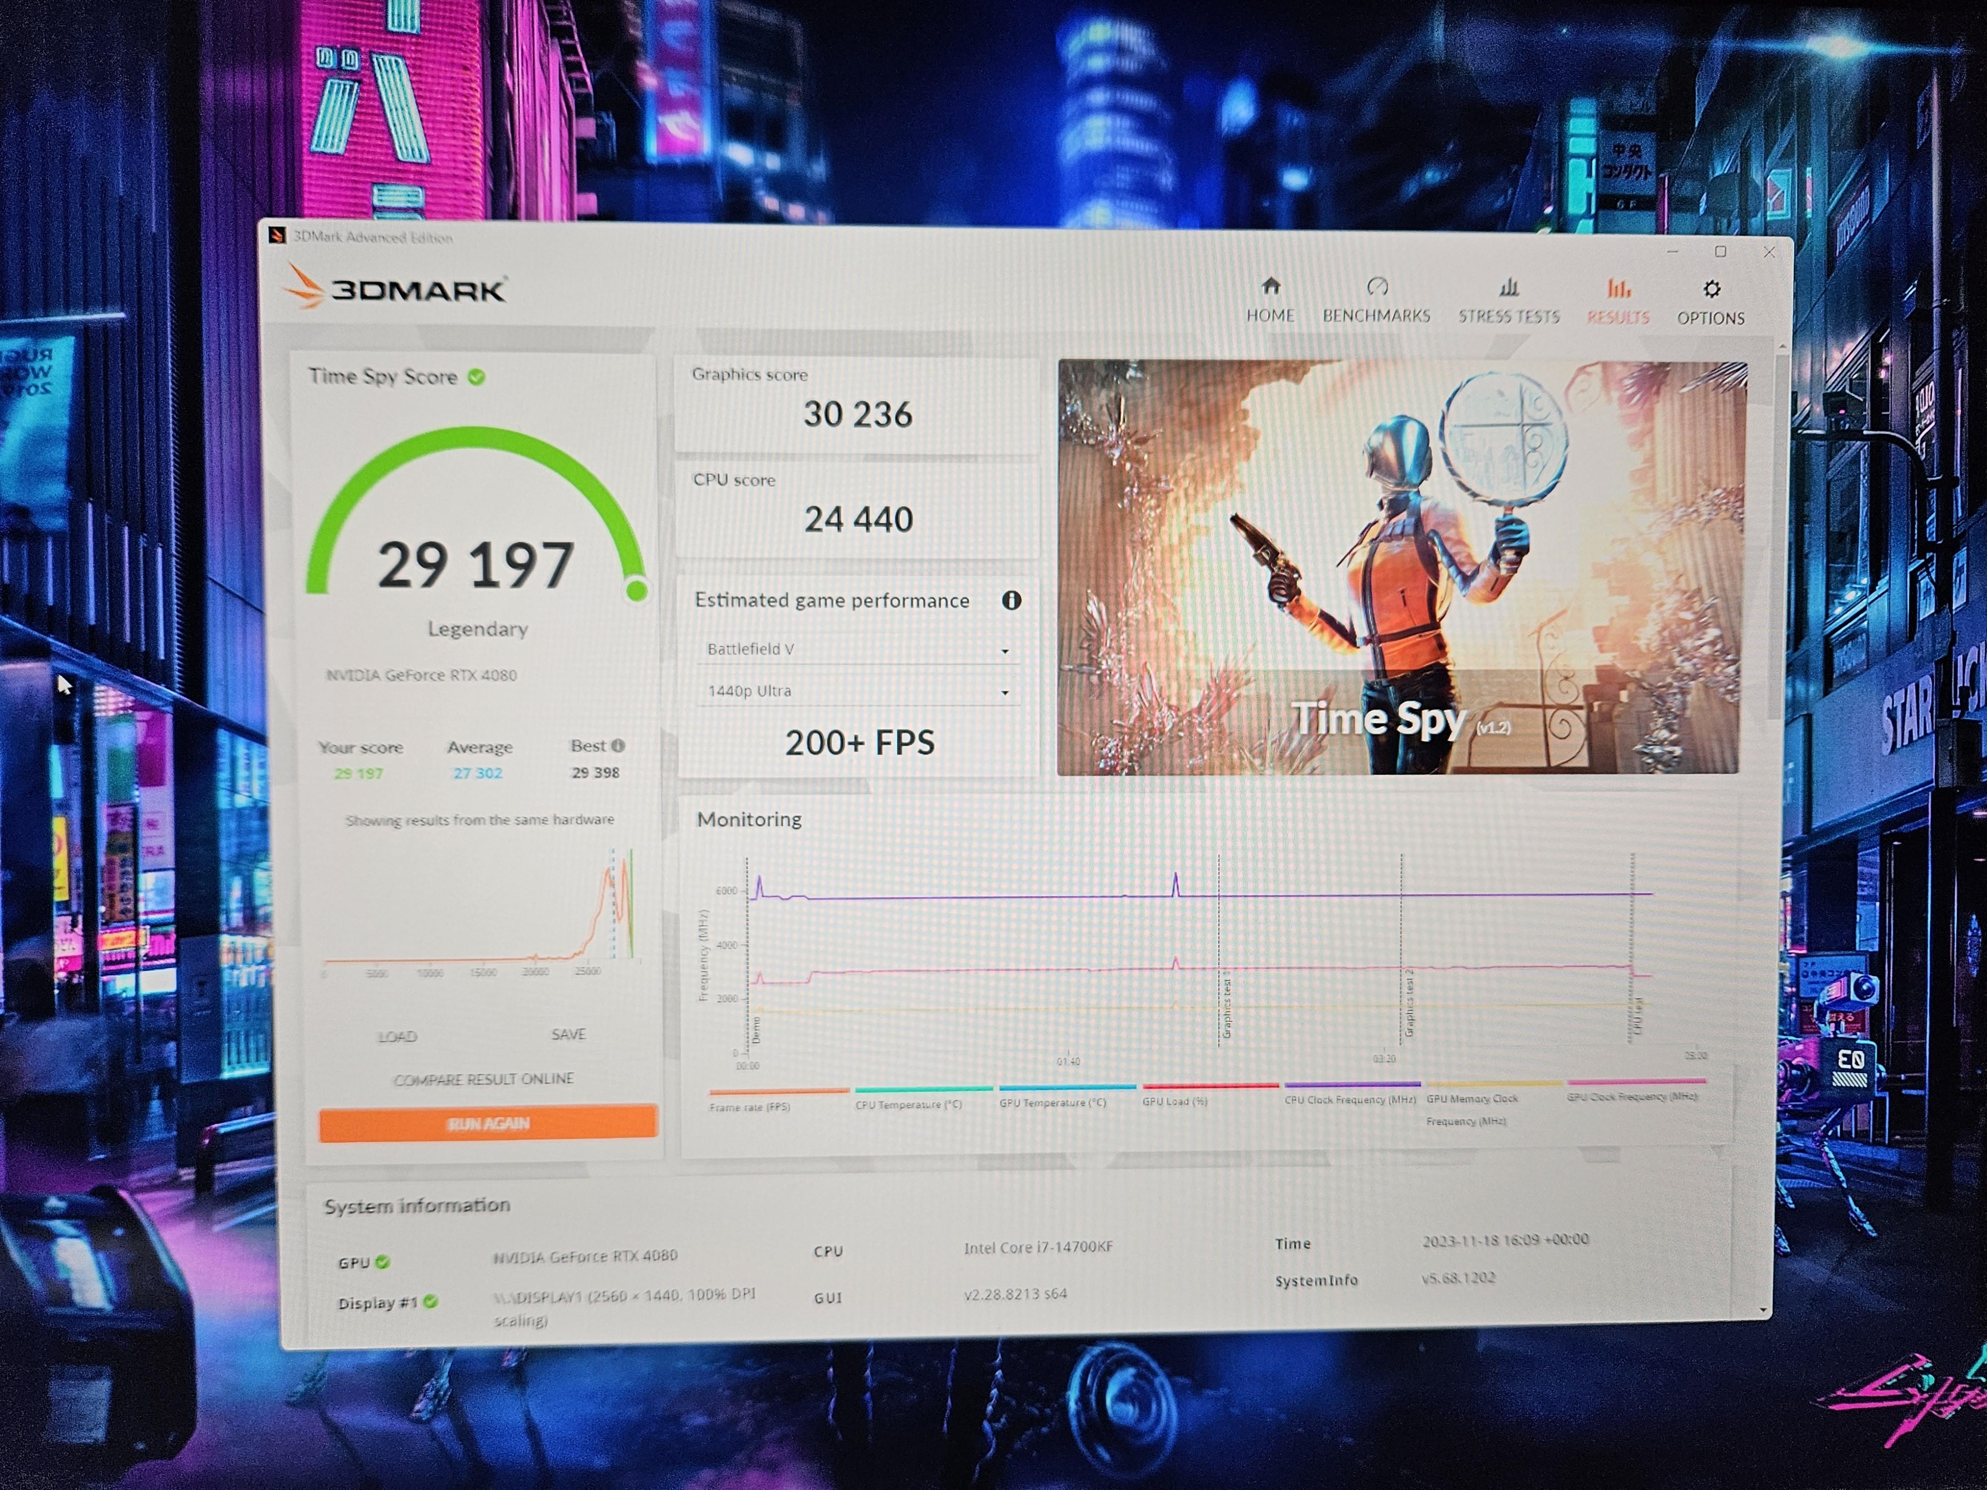Click the Best score value 29 398
1987x1490 pixels.
pyautogui.click(x=596, y=772)
